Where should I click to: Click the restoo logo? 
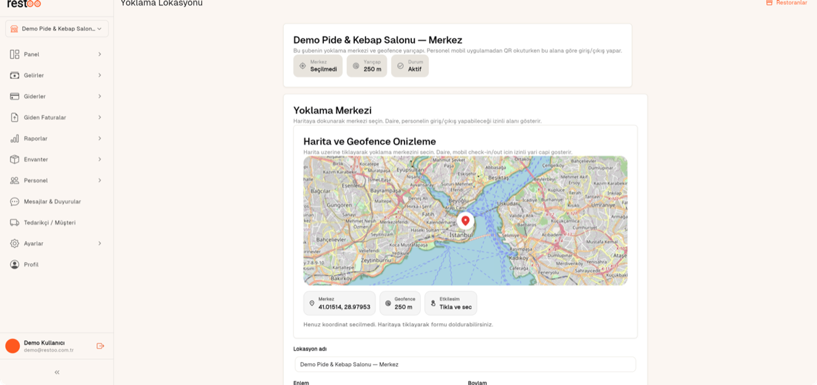click(x=24, y=3)
